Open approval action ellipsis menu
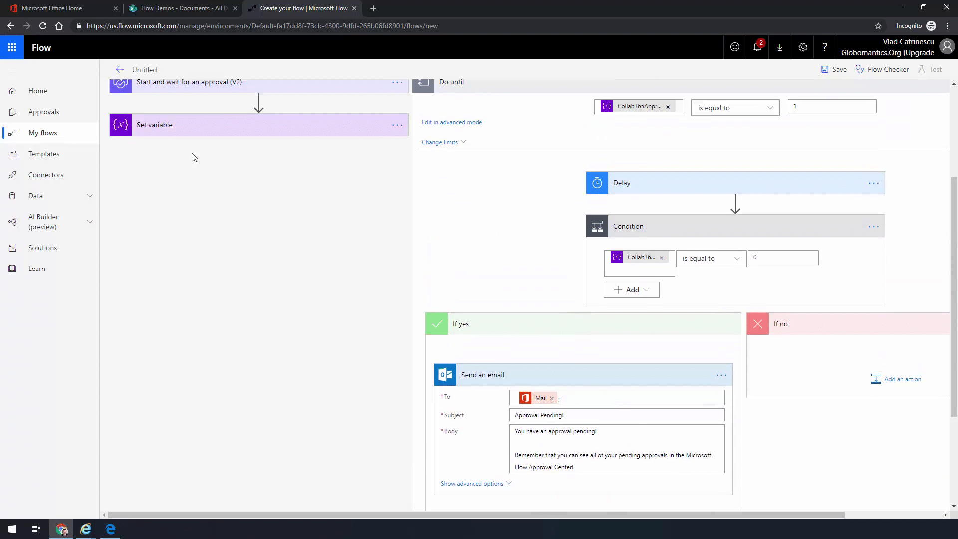 397,82
